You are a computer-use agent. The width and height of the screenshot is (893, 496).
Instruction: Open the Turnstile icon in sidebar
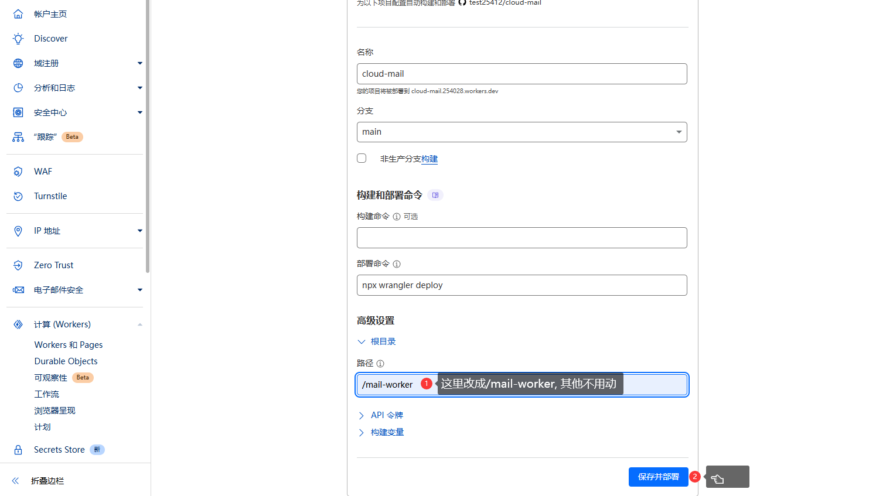(x=18, y=196)
